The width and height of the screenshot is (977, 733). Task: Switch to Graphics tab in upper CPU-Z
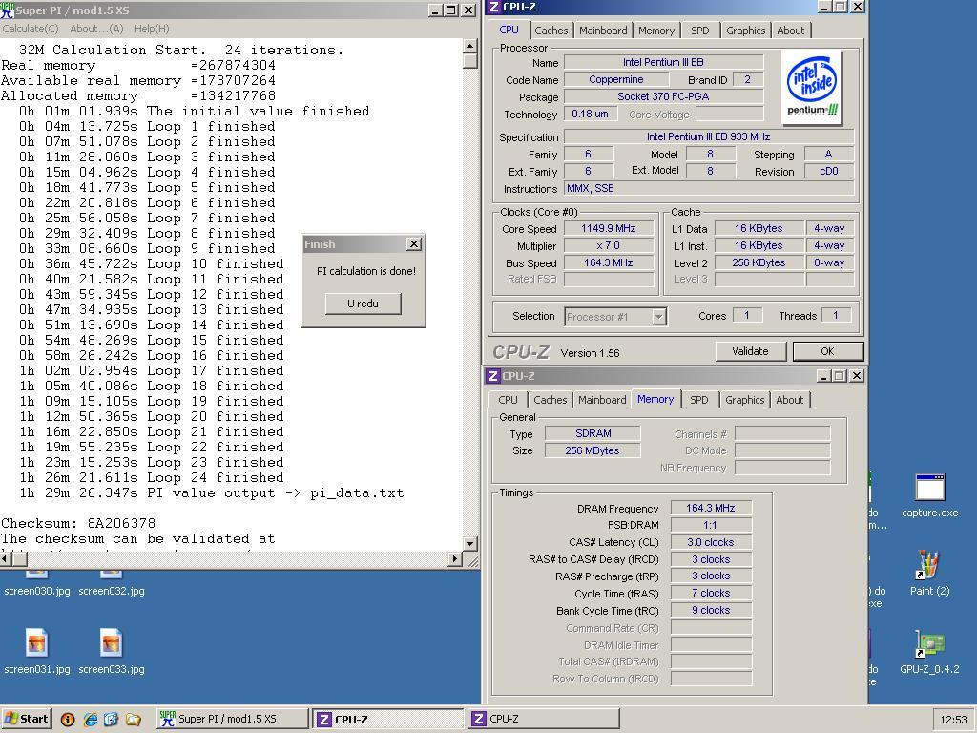(x=746, y=31)
